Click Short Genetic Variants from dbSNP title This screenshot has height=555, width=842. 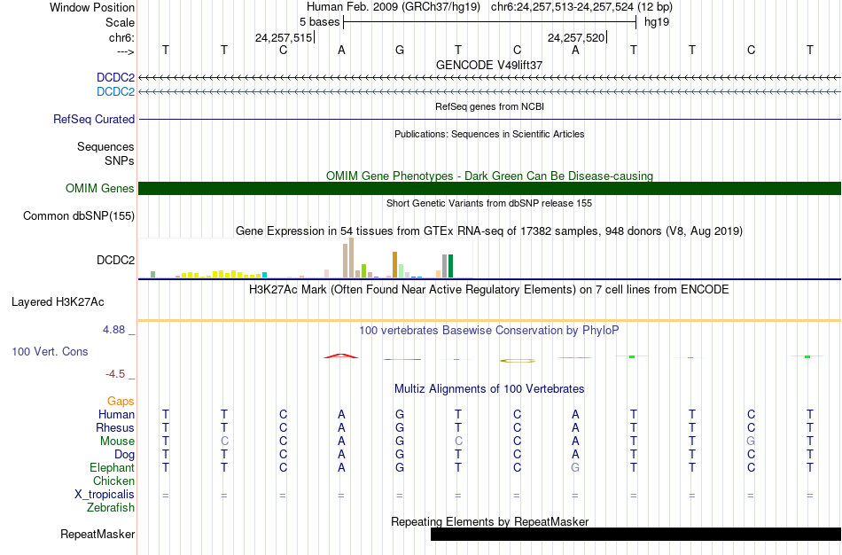(x=489, y=203)
